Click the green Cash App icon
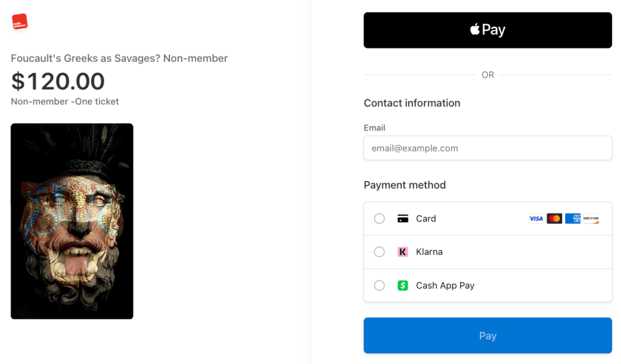621x364 pixels. 402,285
